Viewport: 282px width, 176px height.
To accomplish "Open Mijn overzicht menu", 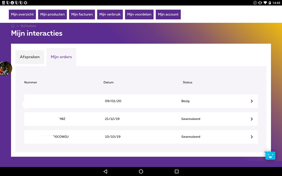I will pyautogui.click(x=22, y=15).
